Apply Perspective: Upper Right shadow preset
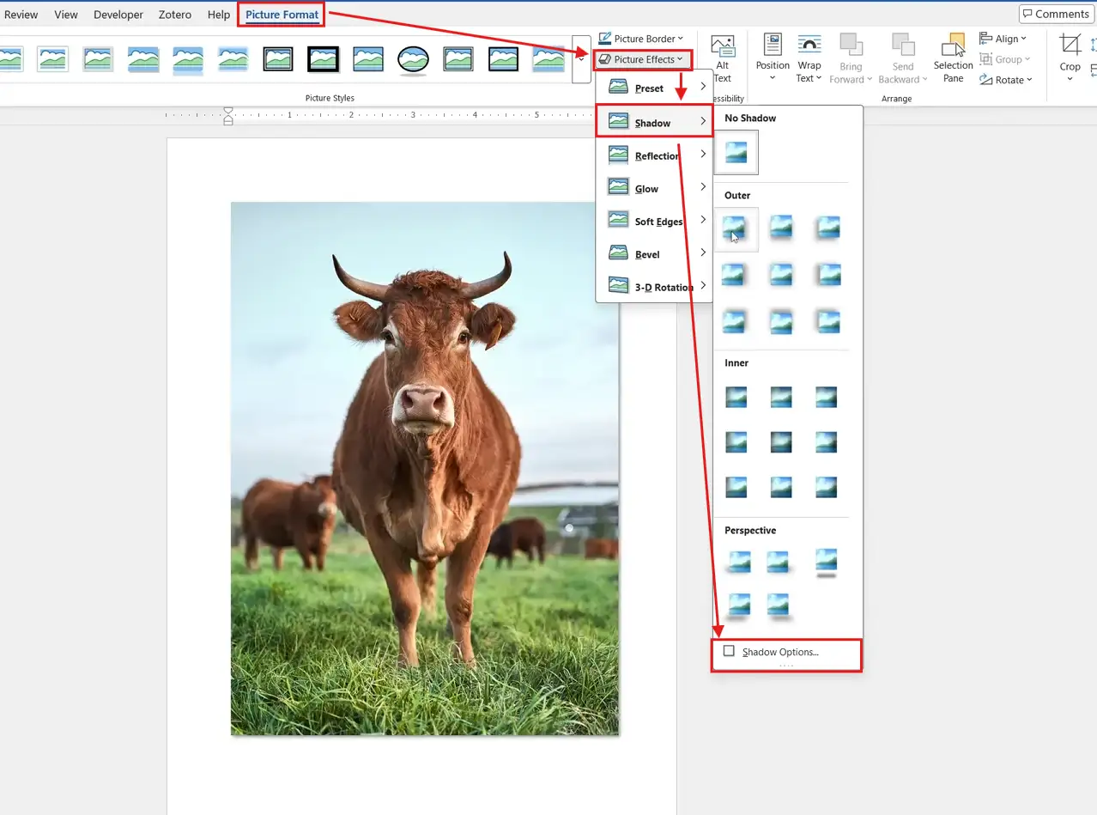This screenshot has height=815, width=1097. coord(778,563)
